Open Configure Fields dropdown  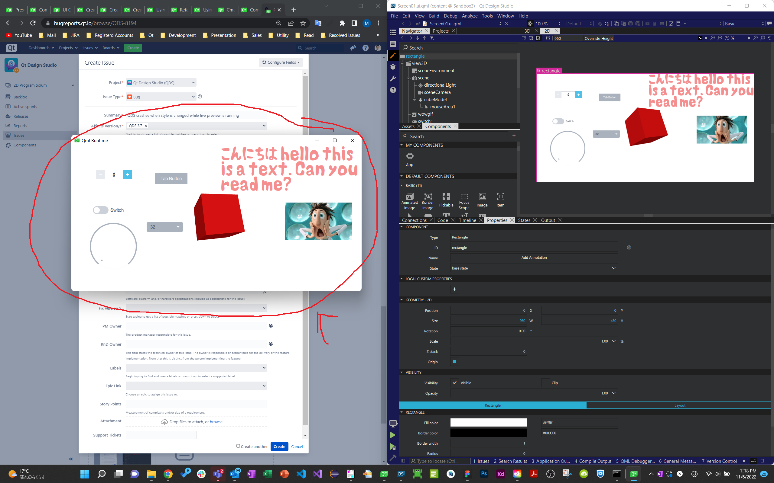281,62
